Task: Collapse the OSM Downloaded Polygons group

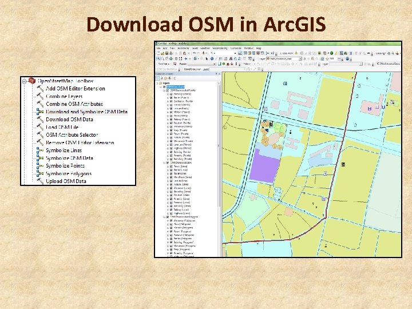Action: pyautogui.click(x=164, y=217)
